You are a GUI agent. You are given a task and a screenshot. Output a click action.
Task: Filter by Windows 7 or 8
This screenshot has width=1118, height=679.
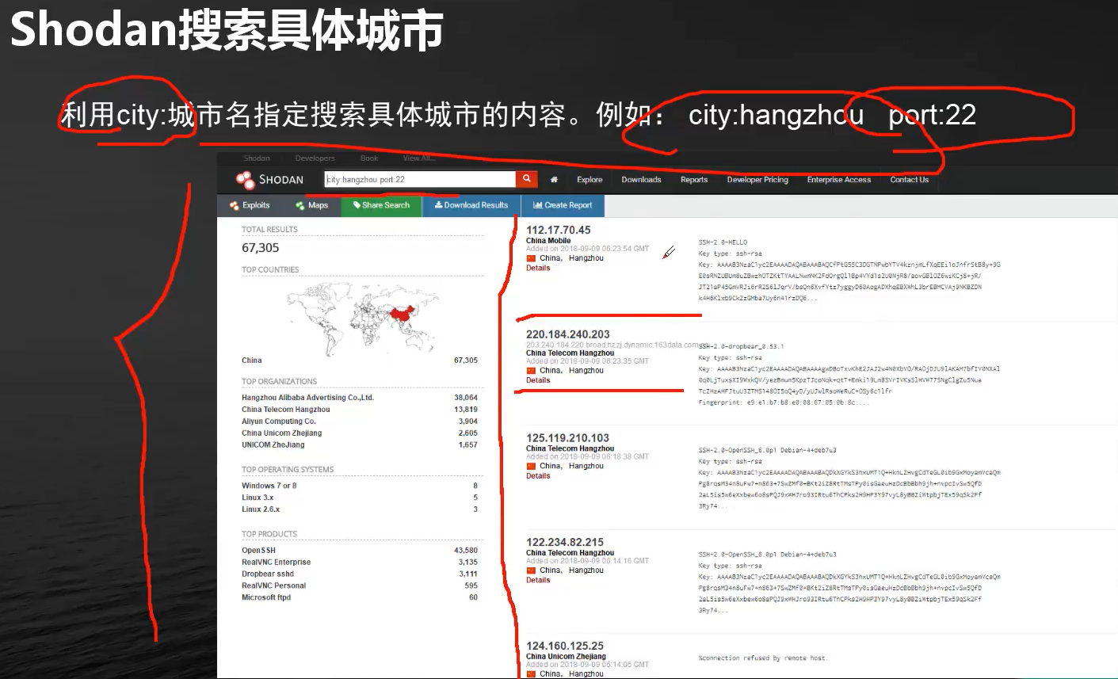click(269, 486)
